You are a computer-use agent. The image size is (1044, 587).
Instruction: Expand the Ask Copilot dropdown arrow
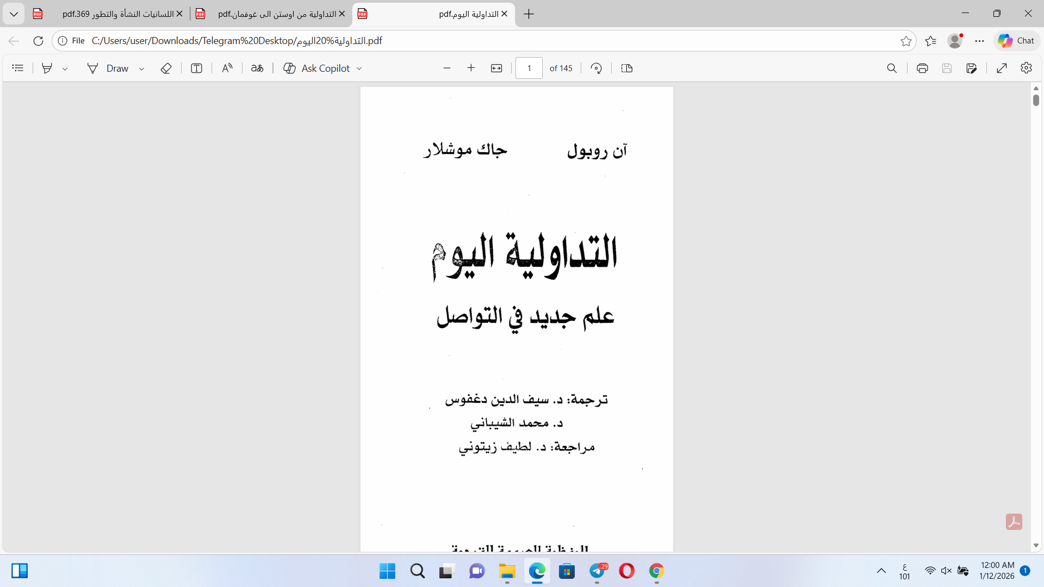tap(359, 68)
